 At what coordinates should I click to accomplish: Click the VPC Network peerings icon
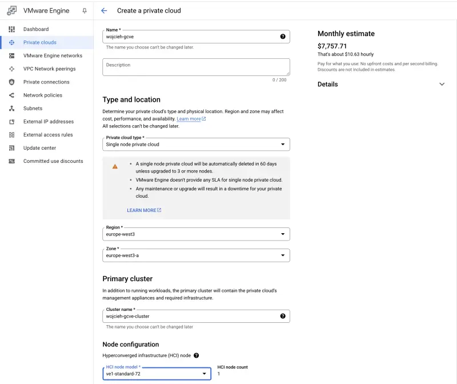(x=11, y=69)
